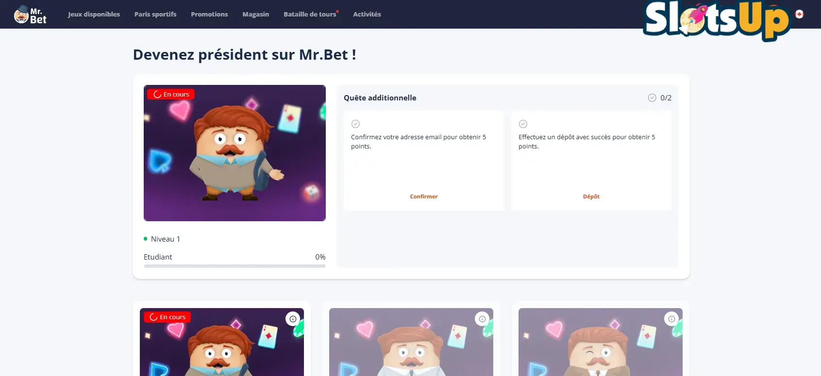Viewport: 821px width, 376px height.
Task: Open the Canadian flag language selector
Action: tap(799, 14)
